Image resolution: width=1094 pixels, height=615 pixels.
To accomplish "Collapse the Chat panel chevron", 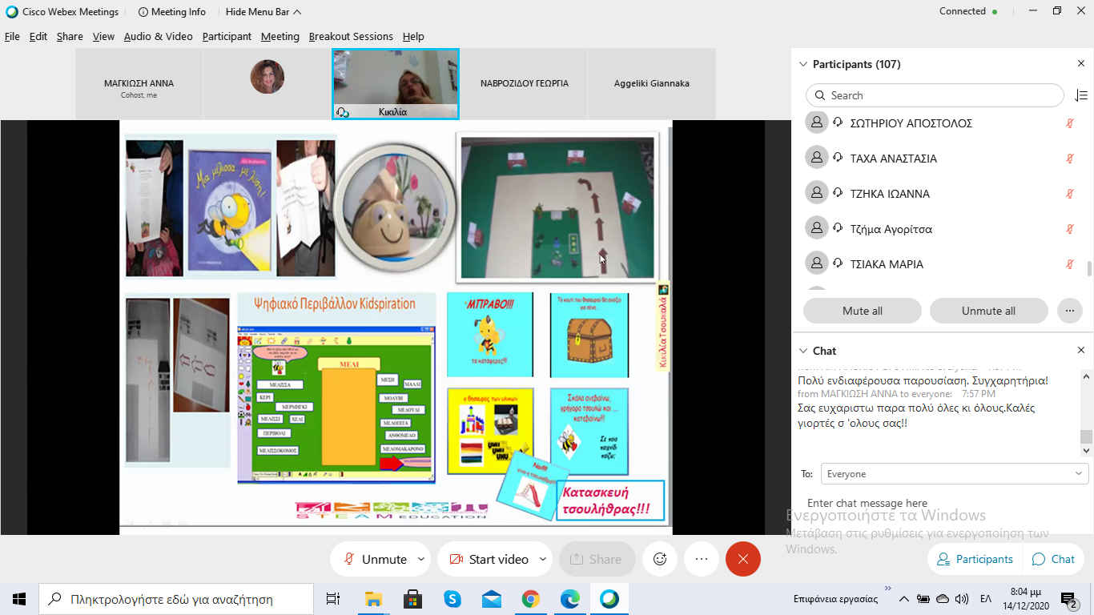I will (x=802, y=351).
